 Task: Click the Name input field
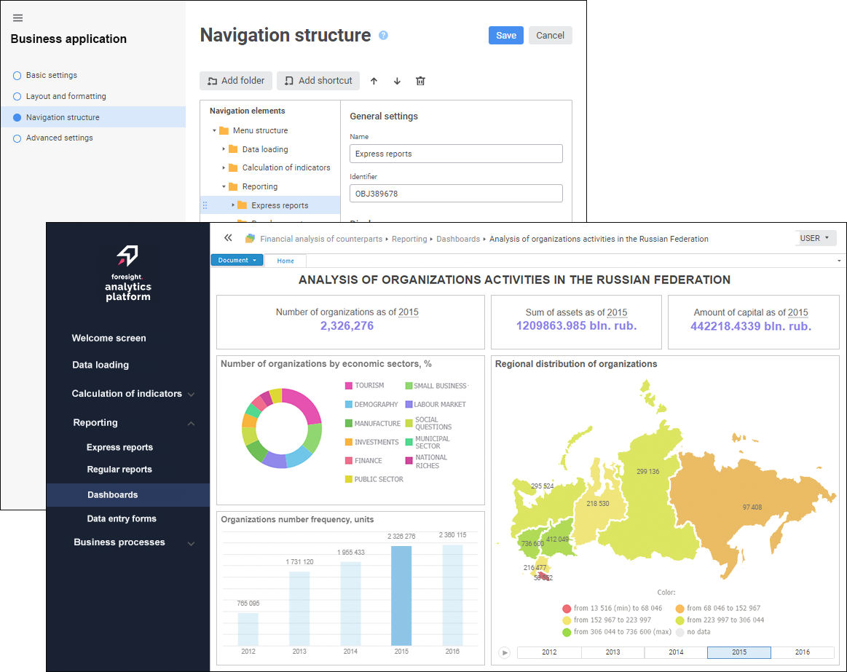[456, 154]
